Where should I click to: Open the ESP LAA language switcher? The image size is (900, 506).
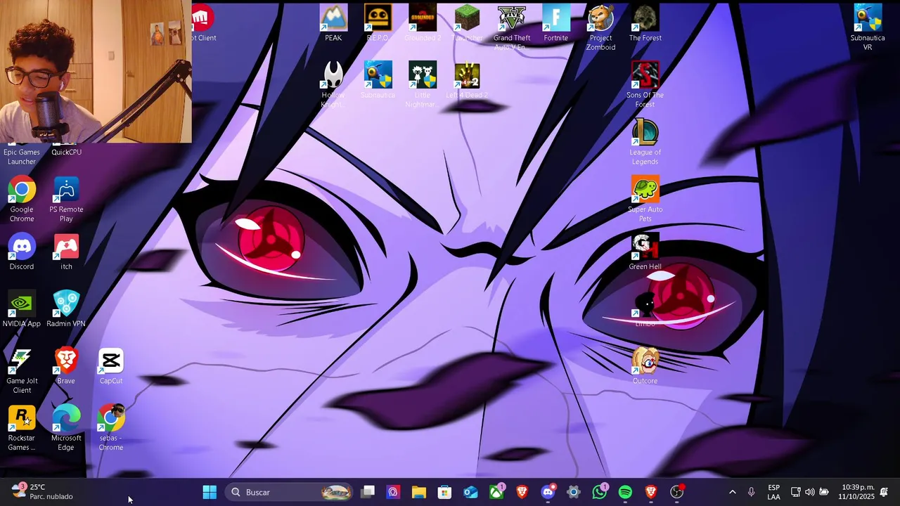click(x=773, y=492)
